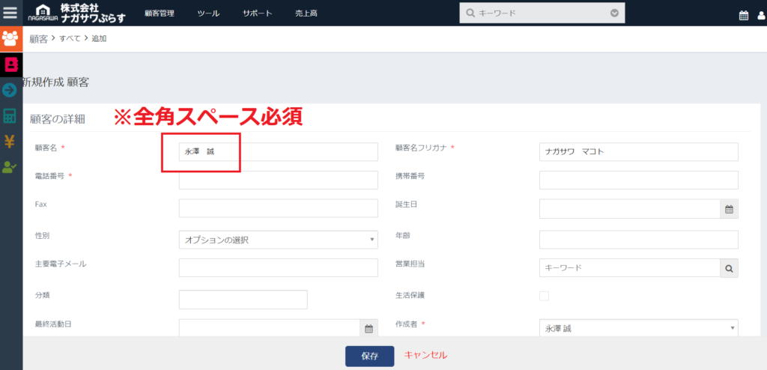Open the 作成者 dropdown list
Screen dimensions: 767x370
[x=638, y=328]
